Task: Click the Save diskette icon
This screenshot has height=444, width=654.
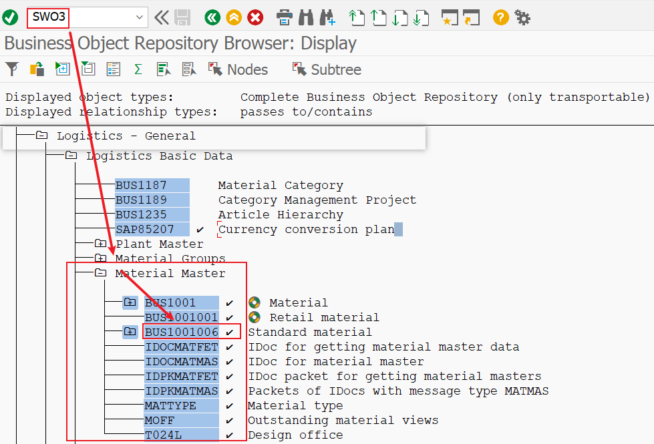Action: pos(182,17)
